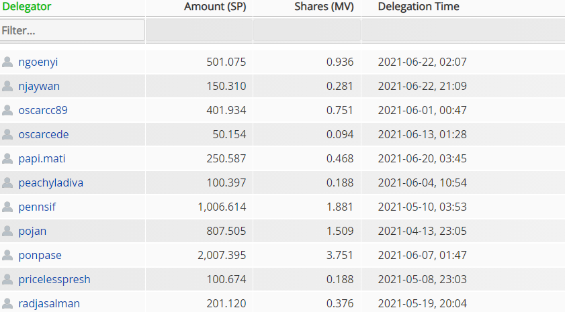Viewport: 565px width, 312px height.
Task: Click the shares value 0.936
Action: click(340, 62)
